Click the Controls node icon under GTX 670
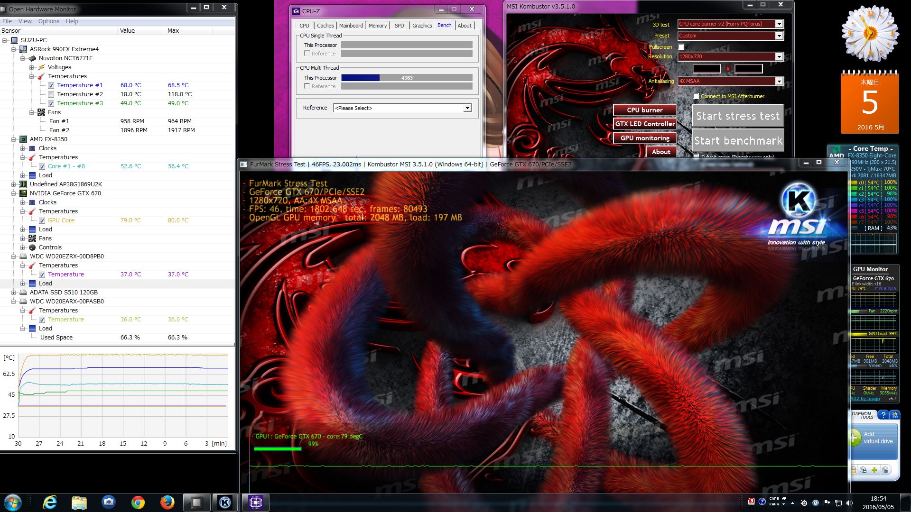Image resolution: width=911 pixels, height=512 pixels. tap(32, 247)
